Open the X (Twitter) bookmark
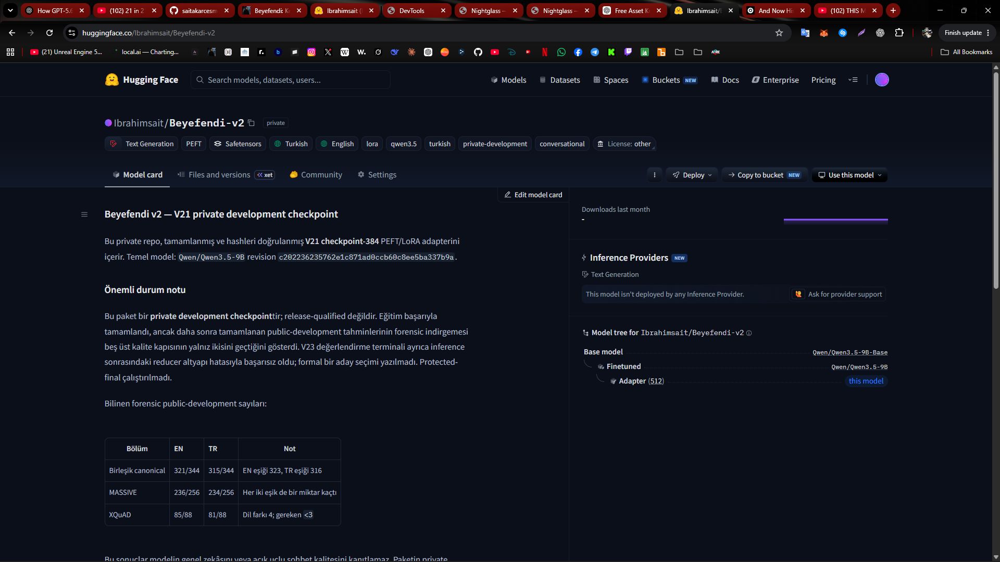1000x562 pixels. pos(328,52)
